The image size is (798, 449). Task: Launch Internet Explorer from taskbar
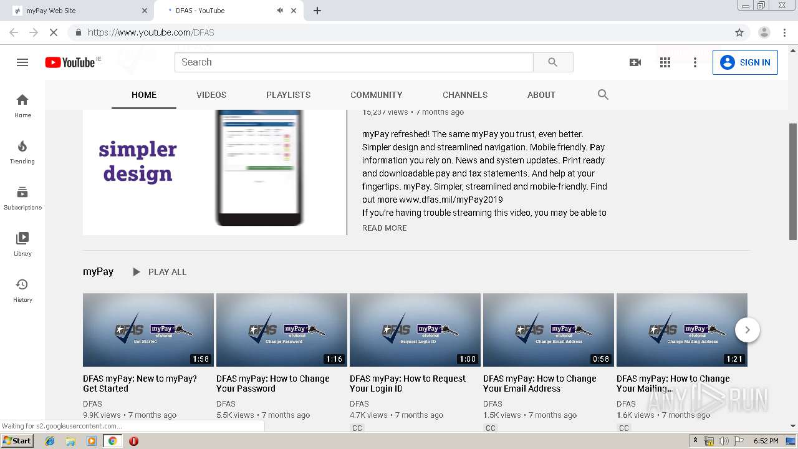[50, 441]
